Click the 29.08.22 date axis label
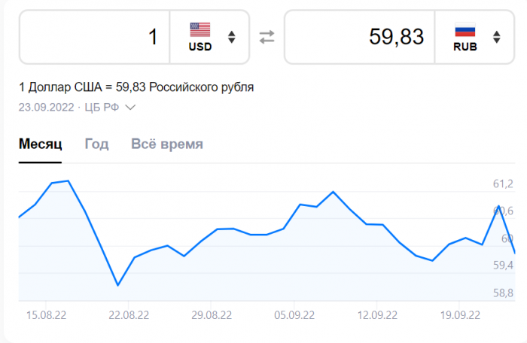The width and height of the screenshot is (527, 343). click(212, 315)
